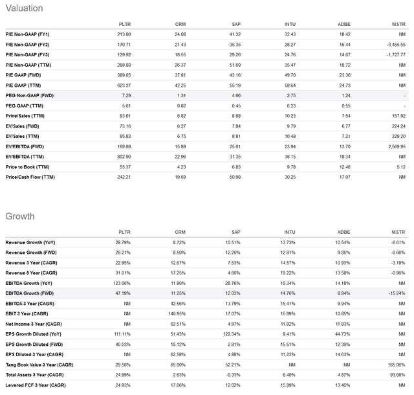Viewport: 414px width, 395px height.
Task: Click Revenue 5 Year (CAGR) row label
Action: coord(32,273)
